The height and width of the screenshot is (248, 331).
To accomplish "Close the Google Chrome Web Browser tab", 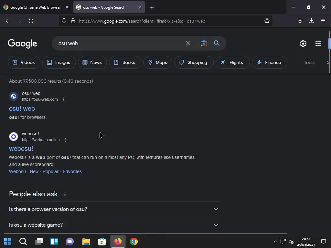I will click(67, 7).
